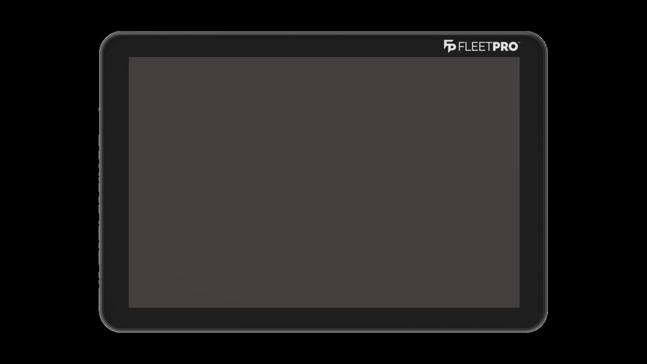Viewport: 647px width, 364px height.
Task: Click the right bezel of the tablet
Action: (533, 182)
